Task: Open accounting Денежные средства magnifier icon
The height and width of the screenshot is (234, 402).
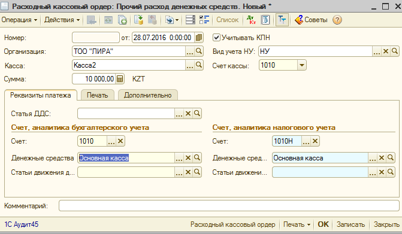Action: (197, 158)
